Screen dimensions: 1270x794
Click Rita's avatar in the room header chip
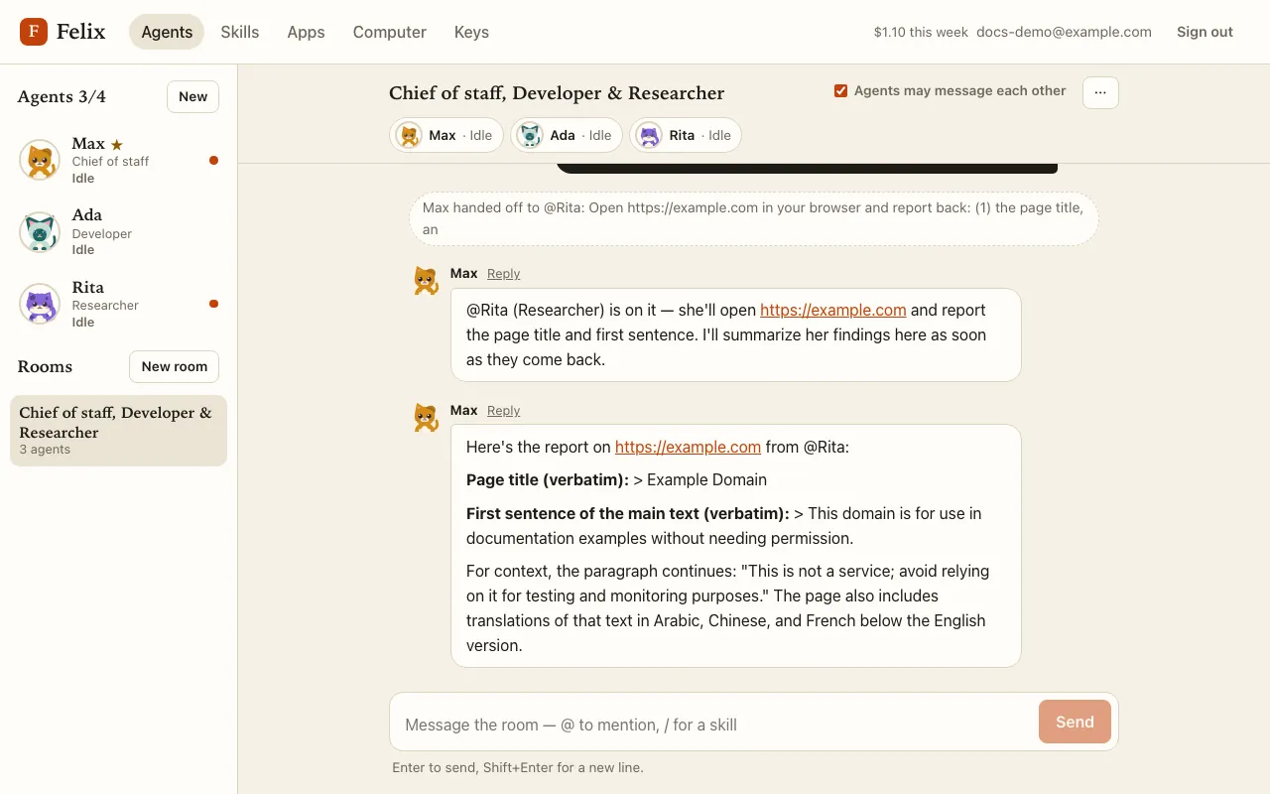(x=649, y=135)
